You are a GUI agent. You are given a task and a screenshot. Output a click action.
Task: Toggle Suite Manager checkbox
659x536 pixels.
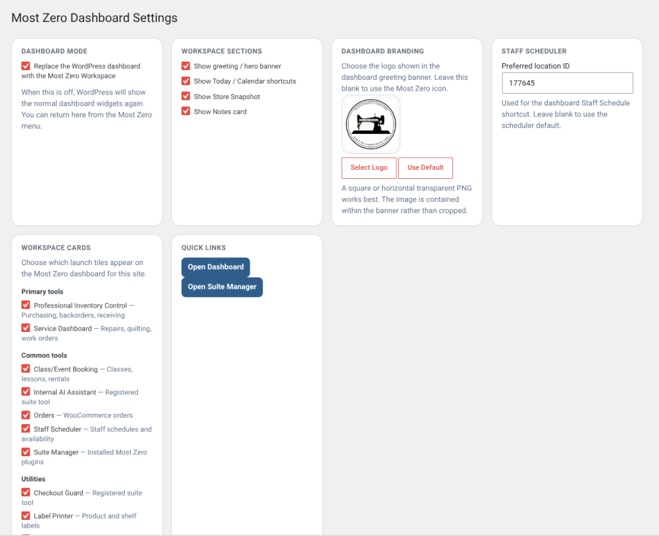[26, 452]
